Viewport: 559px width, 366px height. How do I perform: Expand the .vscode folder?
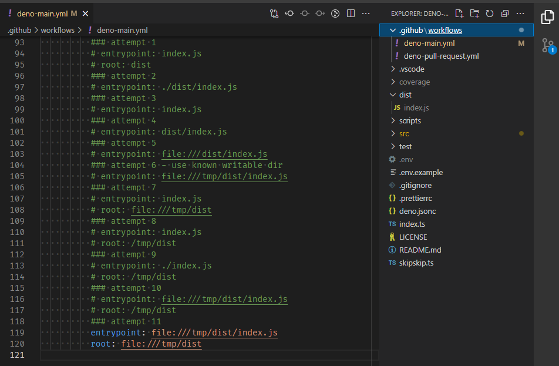(456, 69)
